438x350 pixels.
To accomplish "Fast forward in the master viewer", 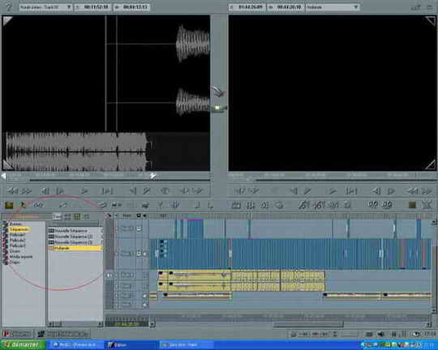I will (x=427, y=191).
